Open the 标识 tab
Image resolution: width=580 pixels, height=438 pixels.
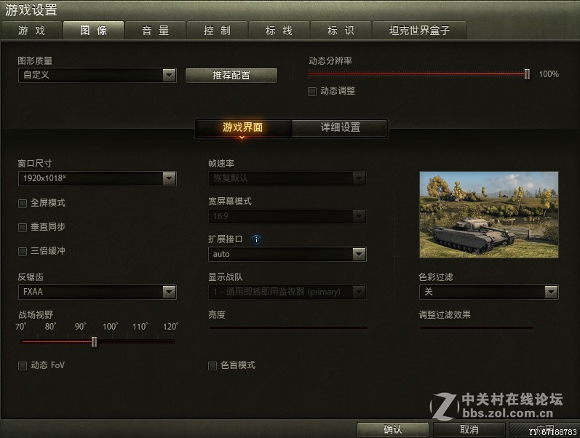point(341,31)
